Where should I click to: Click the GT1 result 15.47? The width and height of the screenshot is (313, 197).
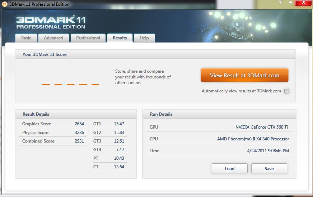(x=119, y=124)
